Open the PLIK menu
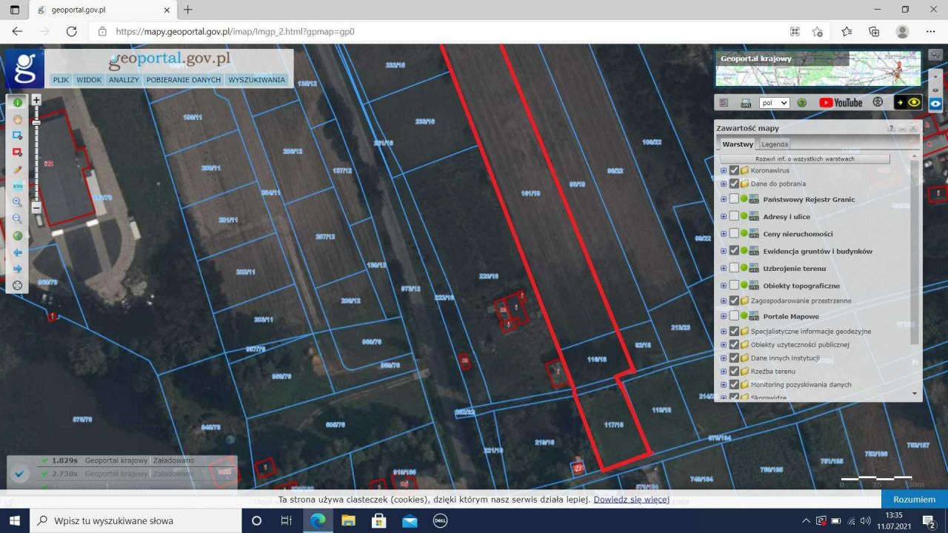 [x=61, y=80]
